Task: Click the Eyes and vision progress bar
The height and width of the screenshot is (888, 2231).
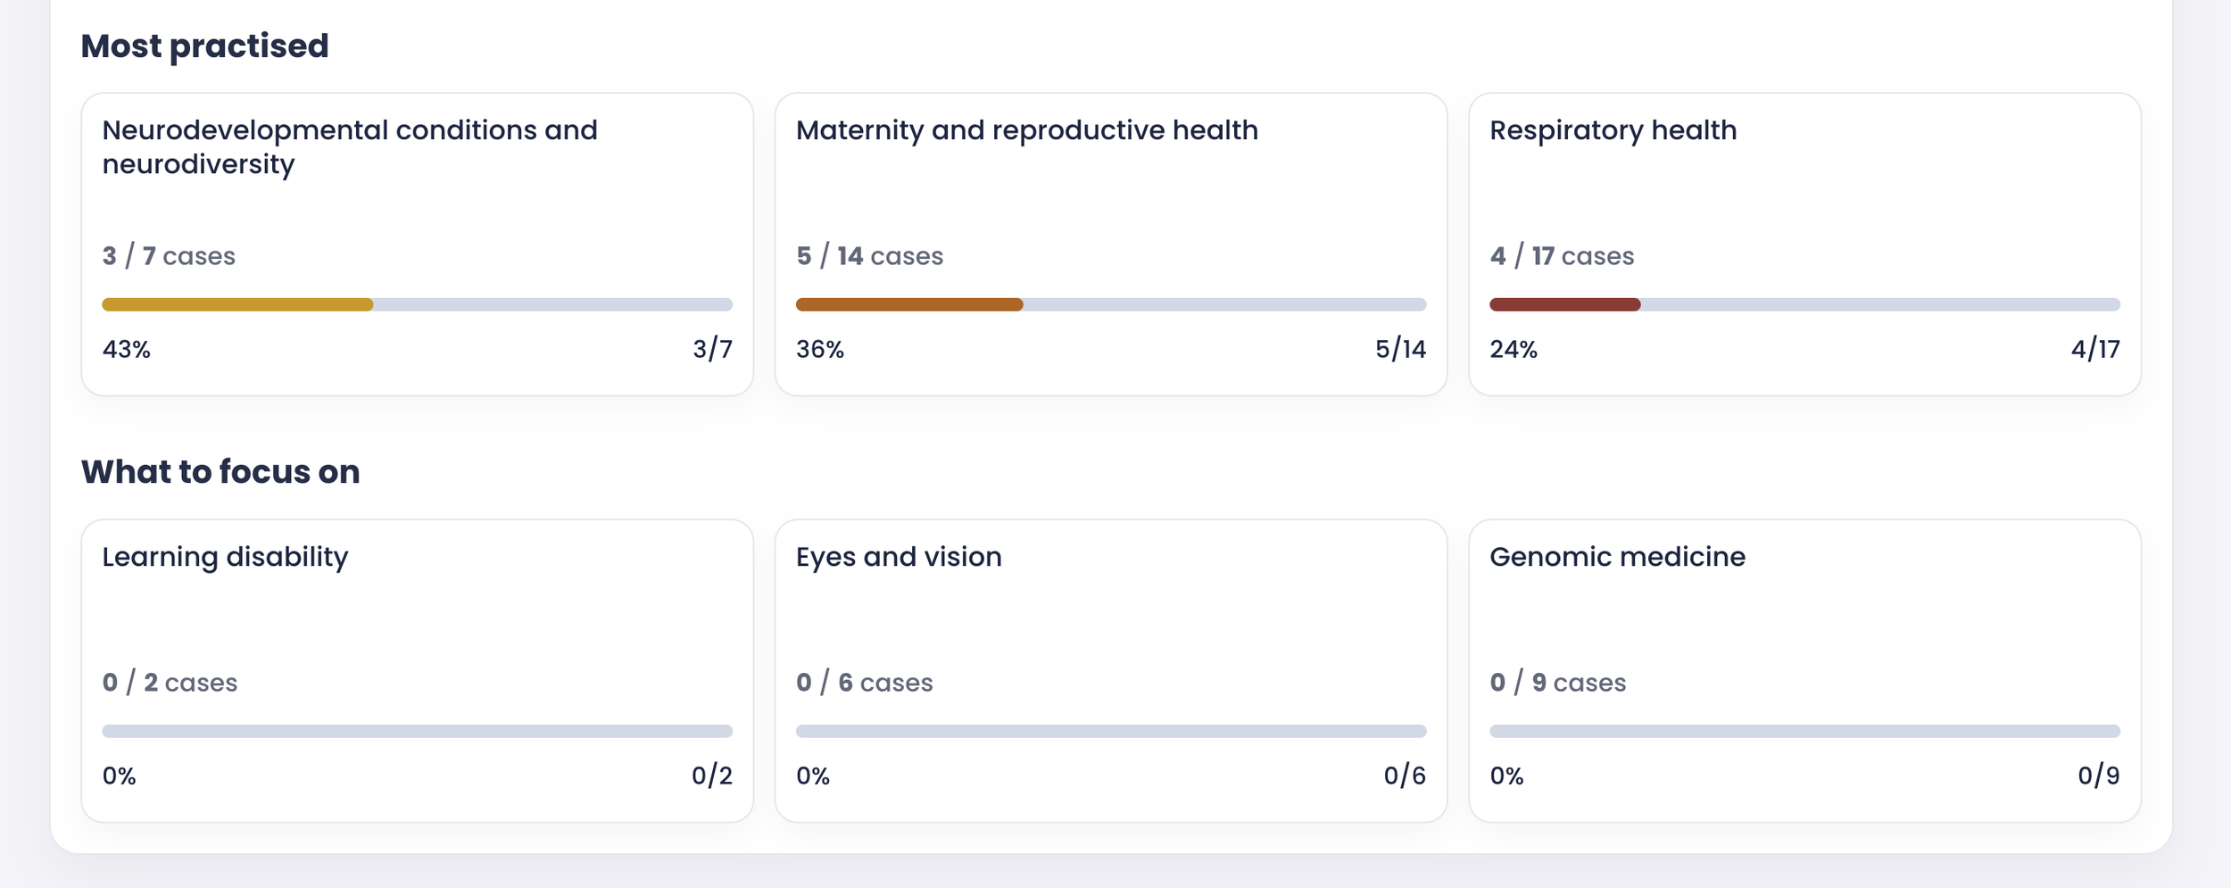Action: (1110, 731)
